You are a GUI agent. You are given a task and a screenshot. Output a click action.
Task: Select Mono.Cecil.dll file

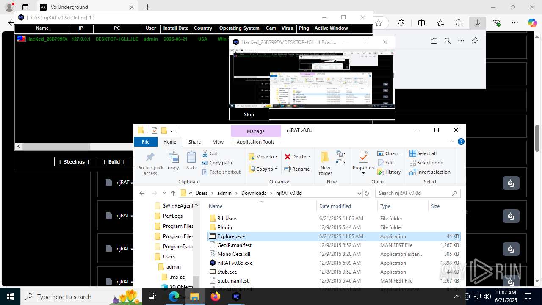pos(234,254)
